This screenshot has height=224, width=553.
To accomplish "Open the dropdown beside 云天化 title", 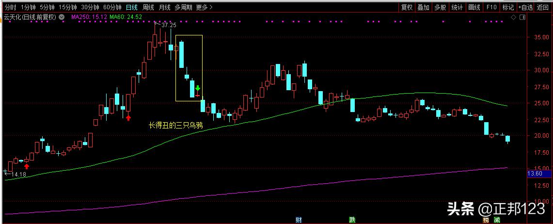I will [62, 16].
